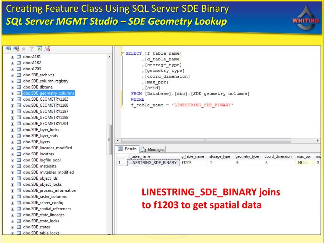
Task: Click query editor scroll-right arrow
Action: [x=318, y=141]
